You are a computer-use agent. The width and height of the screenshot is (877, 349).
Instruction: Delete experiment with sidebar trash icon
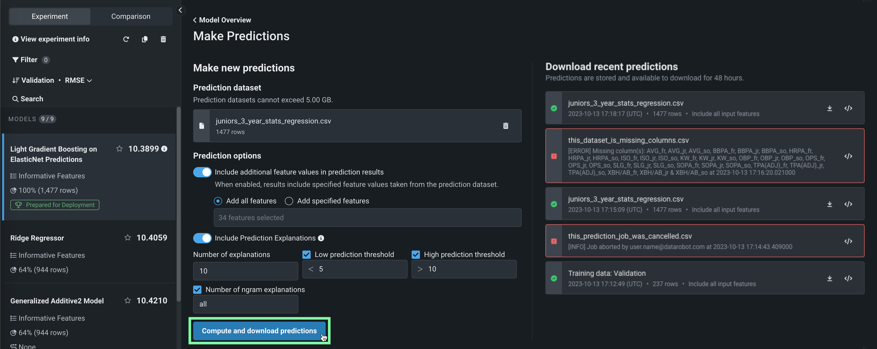click(x=163, y=39)
